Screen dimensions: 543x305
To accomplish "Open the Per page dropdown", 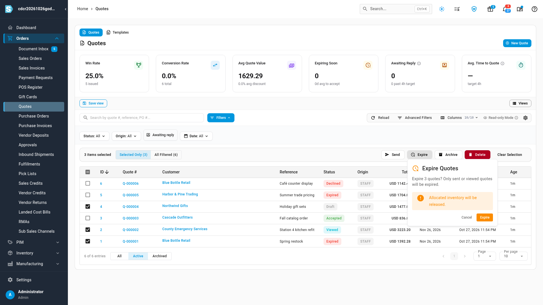I will pos(513,256).
